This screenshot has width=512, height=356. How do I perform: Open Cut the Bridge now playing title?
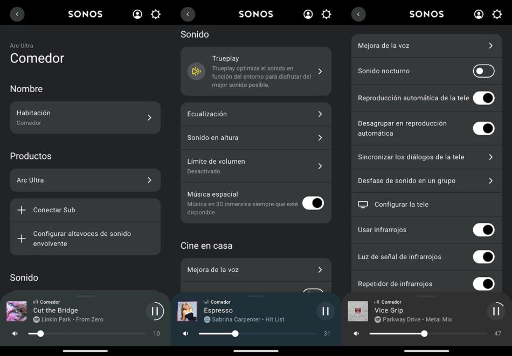pyautogui.click(x=56, y=310)
